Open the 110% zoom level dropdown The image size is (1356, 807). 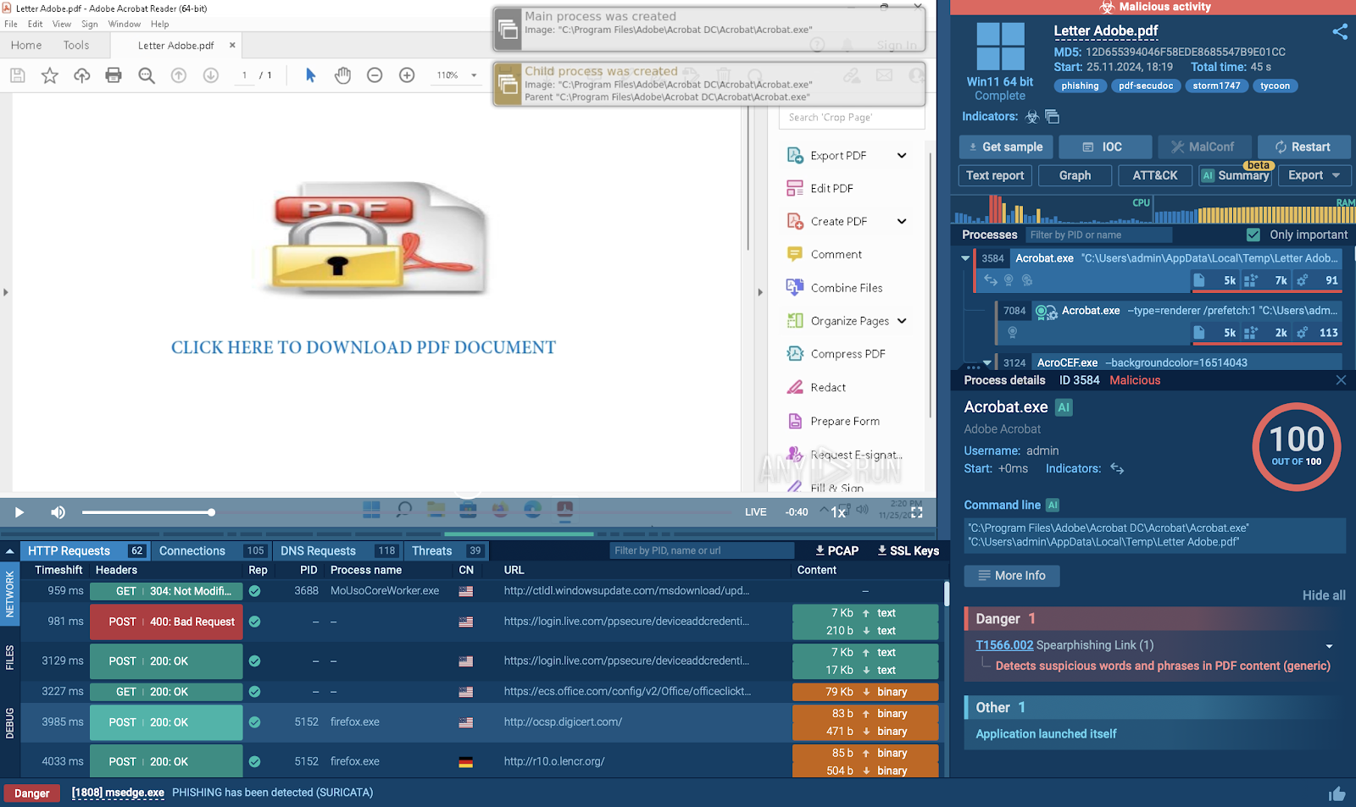[x=474, y=75]
